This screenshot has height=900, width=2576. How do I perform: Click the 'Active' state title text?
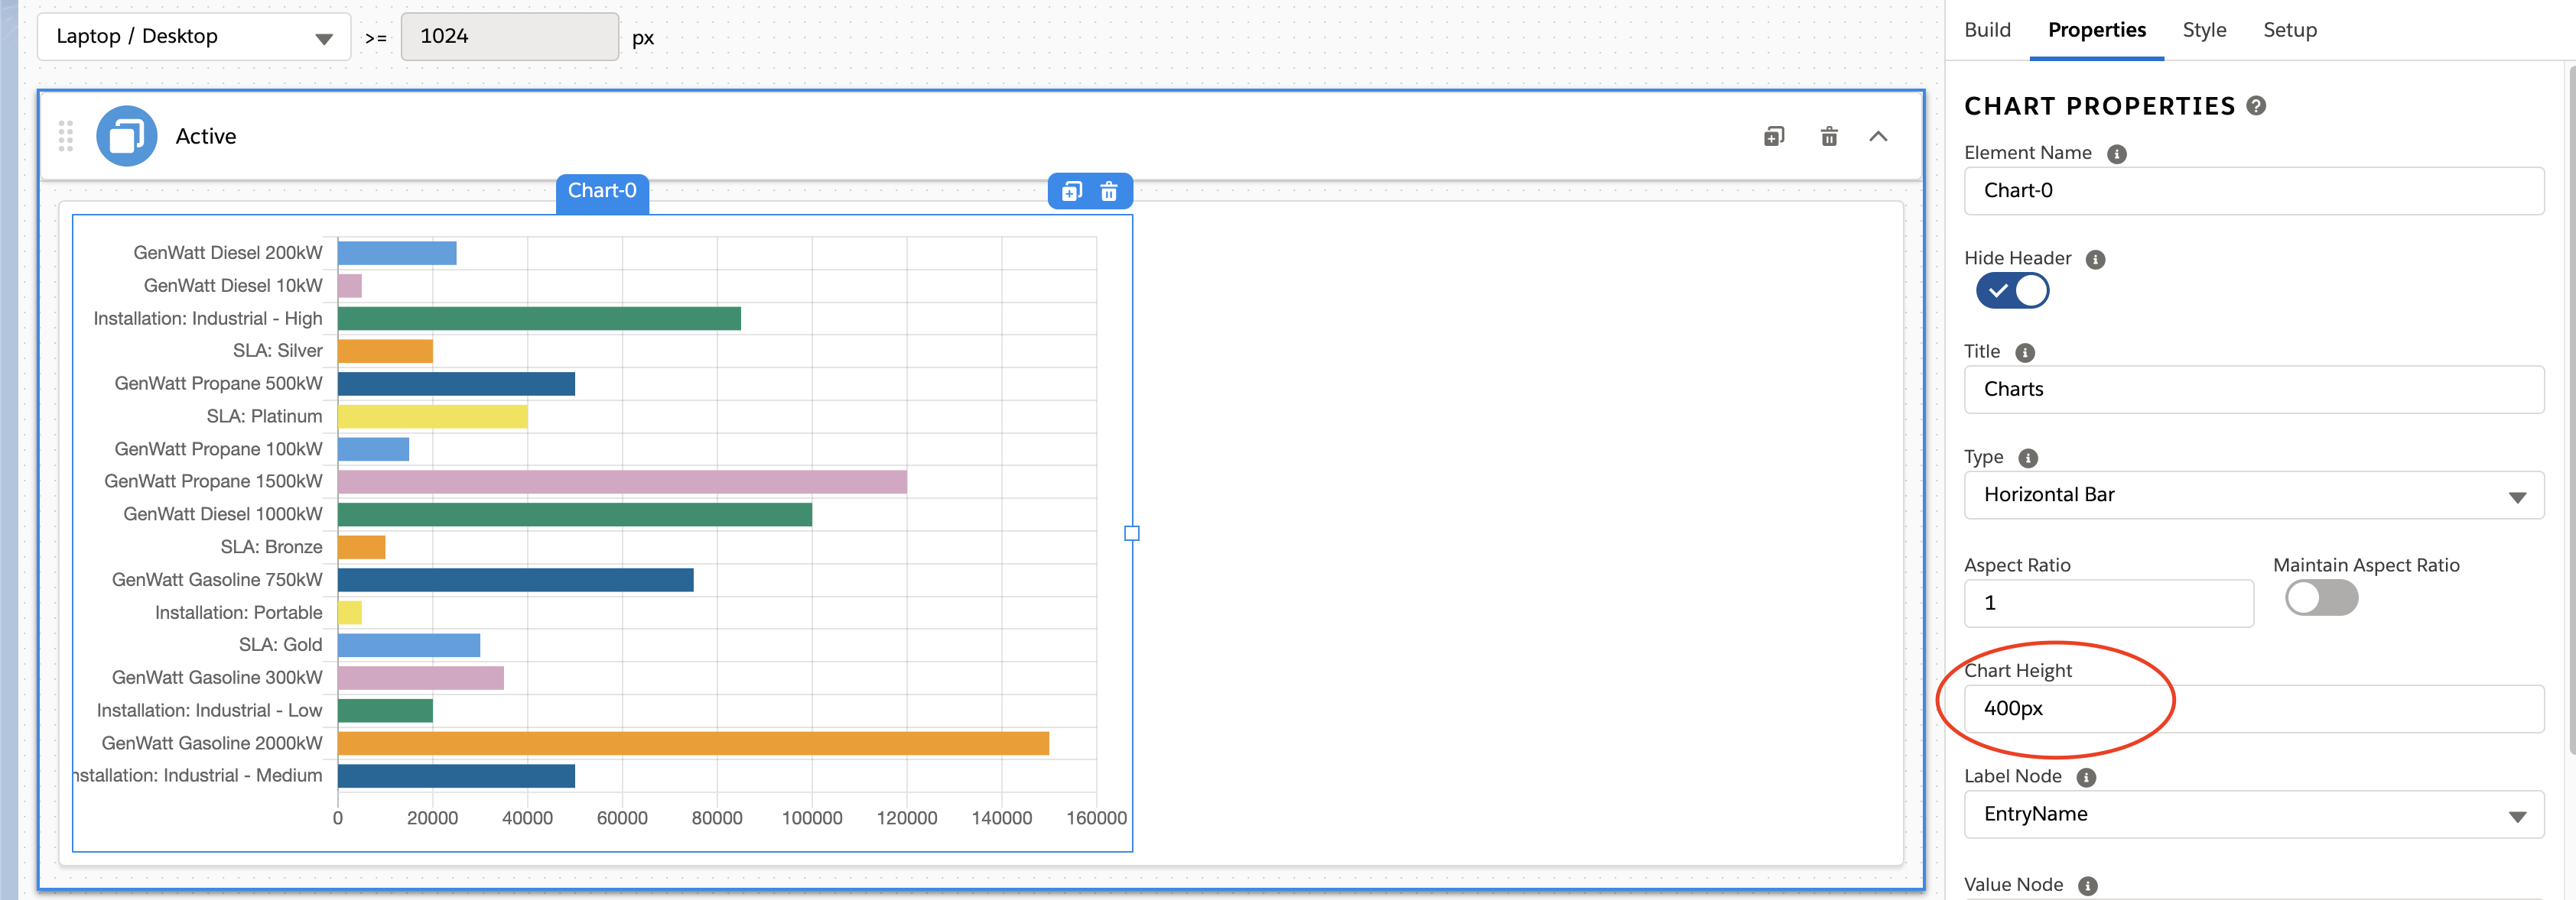tap(206, 137)
